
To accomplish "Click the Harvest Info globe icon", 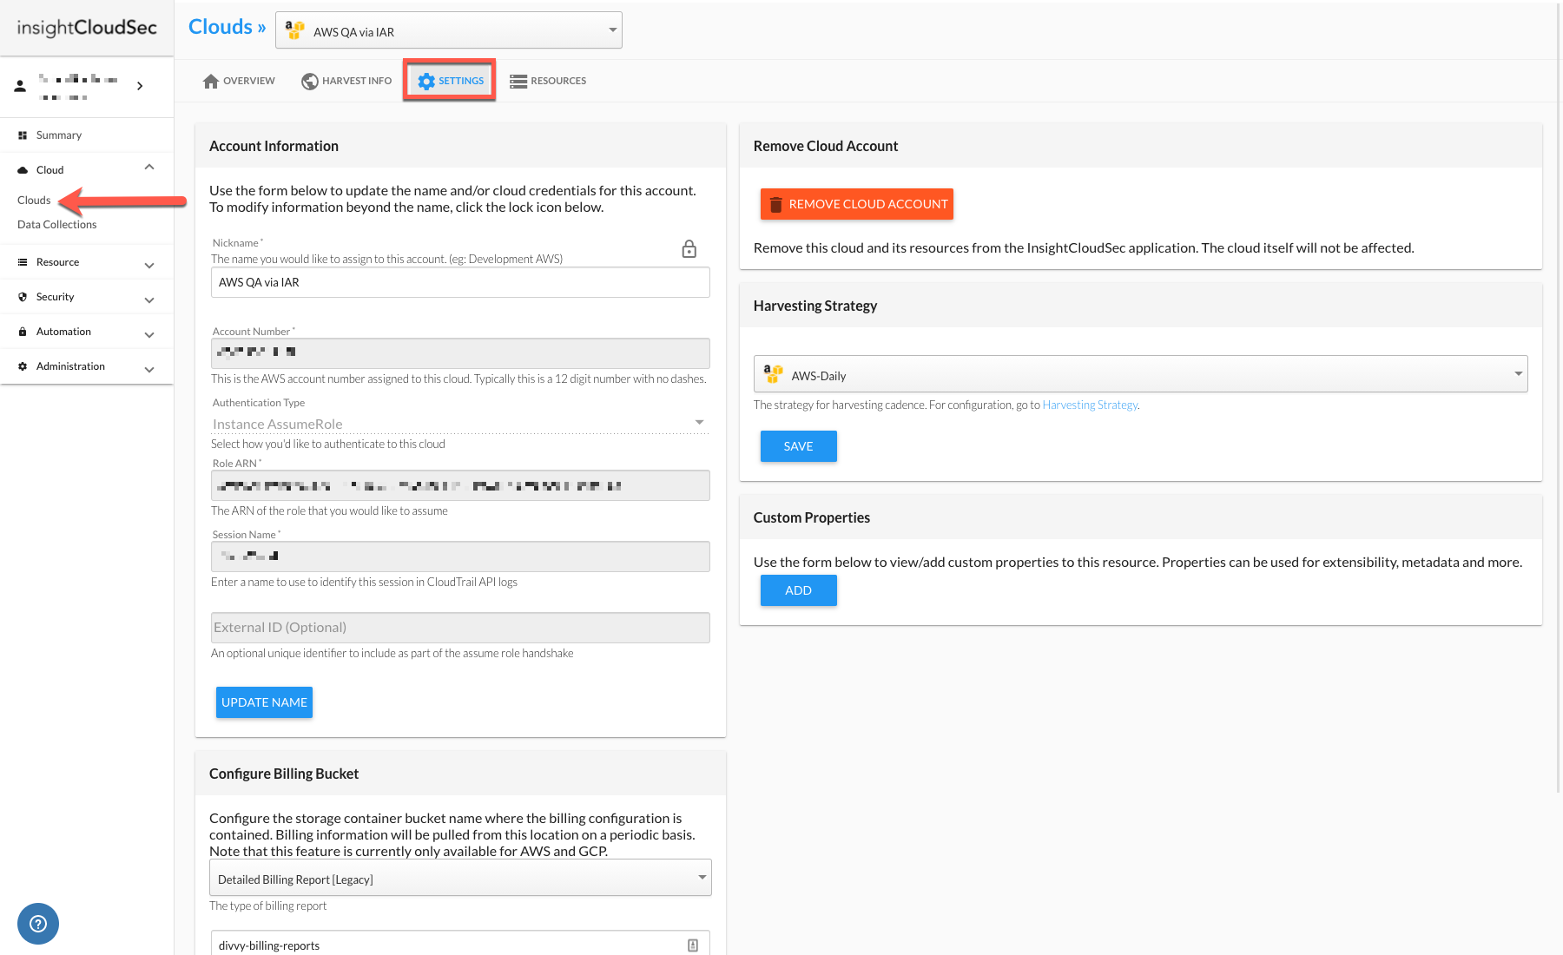I will [x=310, y=81].
